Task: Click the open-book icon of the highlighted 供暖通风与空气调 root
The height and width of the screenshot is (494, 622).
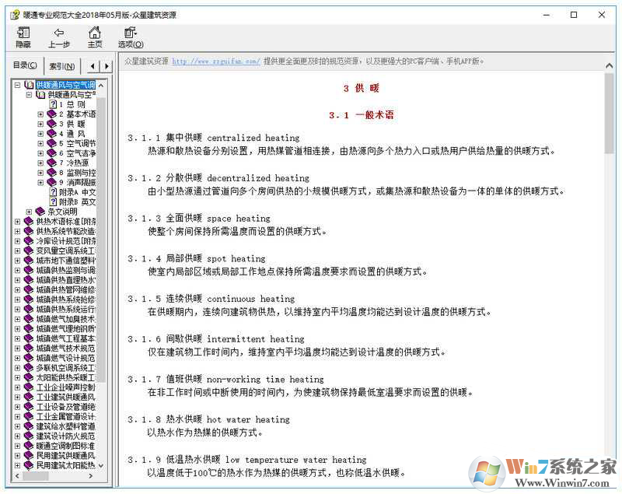Action: coord(29,85)
